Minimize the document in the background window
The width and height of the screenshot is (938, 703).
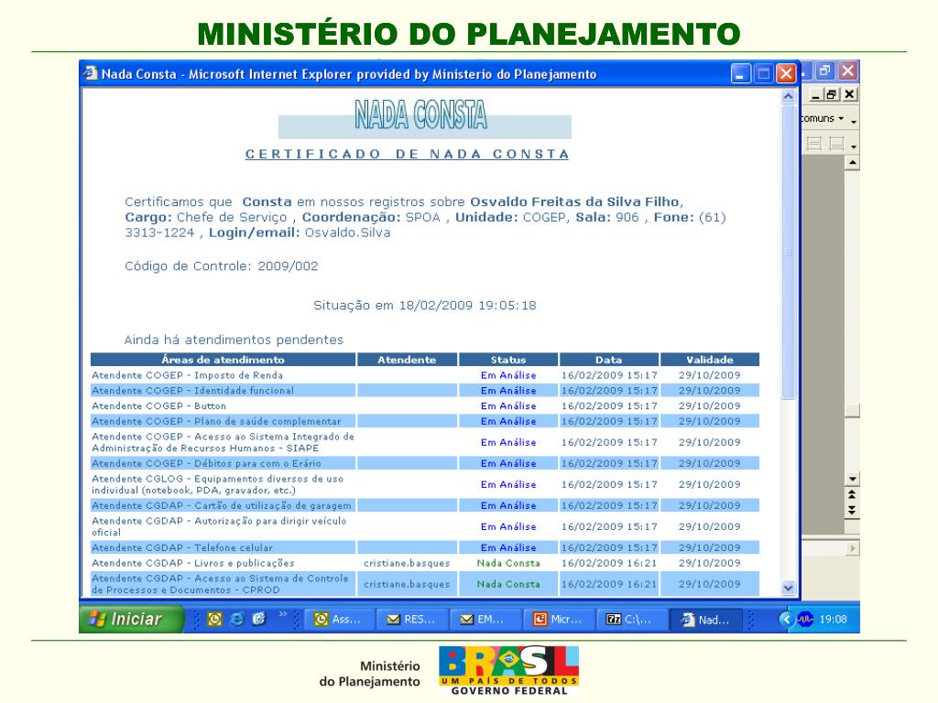click(814, 94)
